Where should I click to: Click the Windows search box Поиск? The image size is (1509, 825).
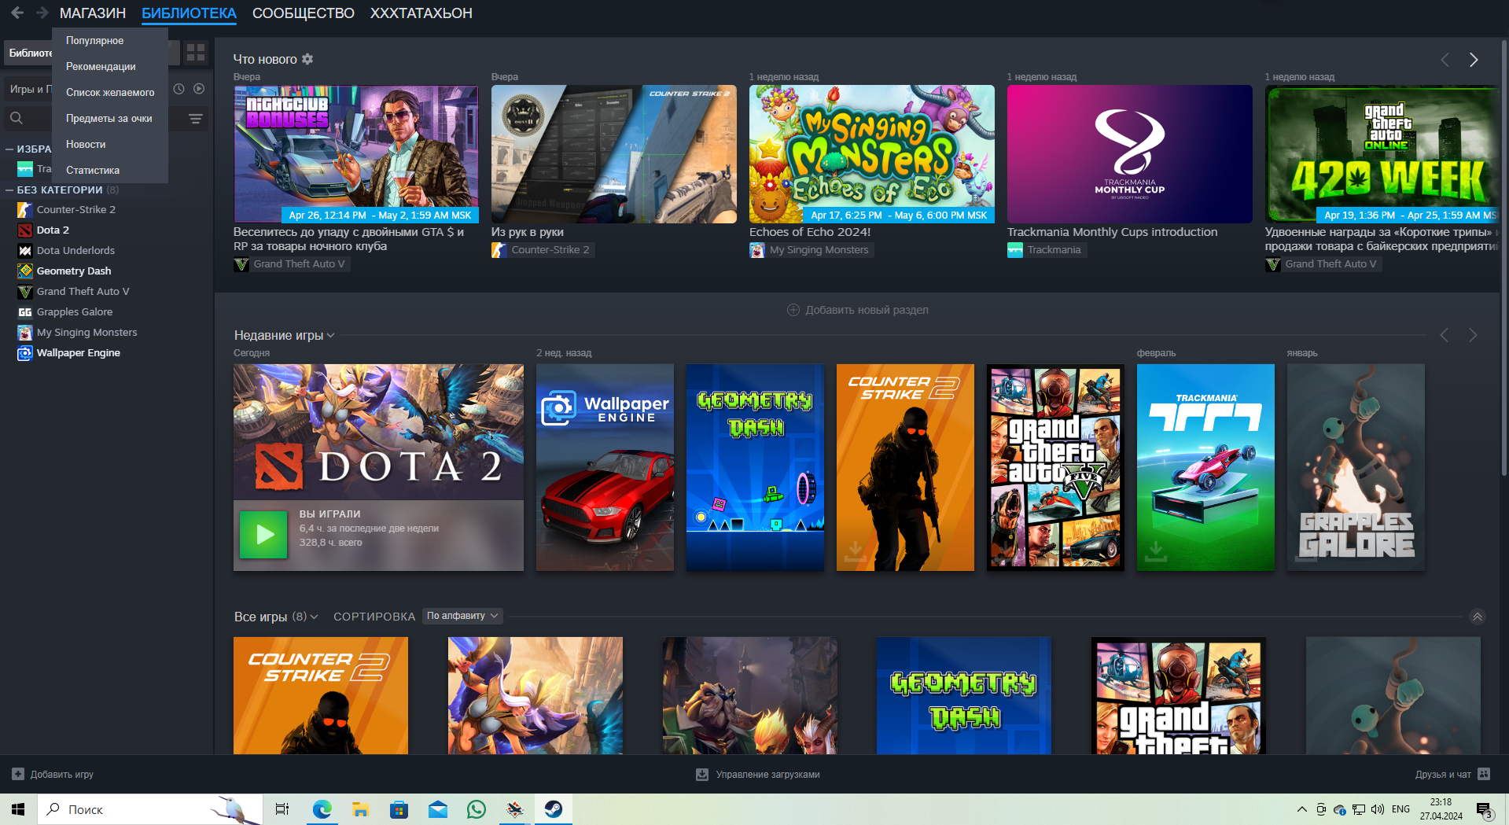pos(149,808)
